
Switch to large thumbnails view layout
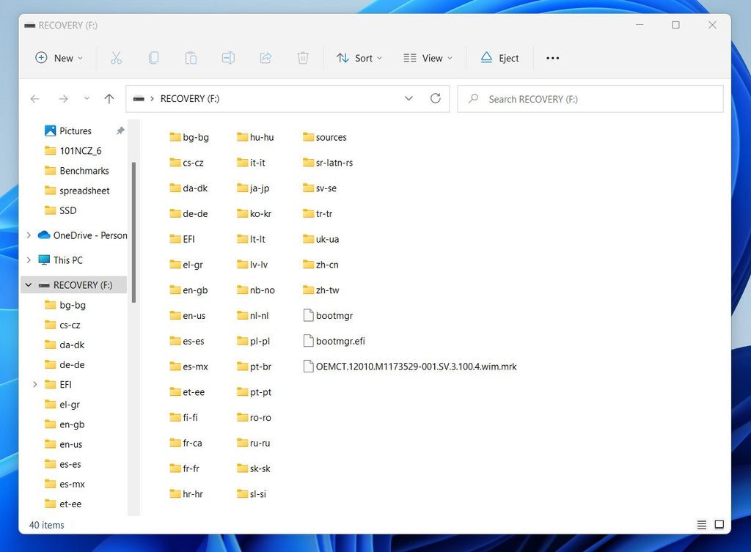[x=719, y=525]
